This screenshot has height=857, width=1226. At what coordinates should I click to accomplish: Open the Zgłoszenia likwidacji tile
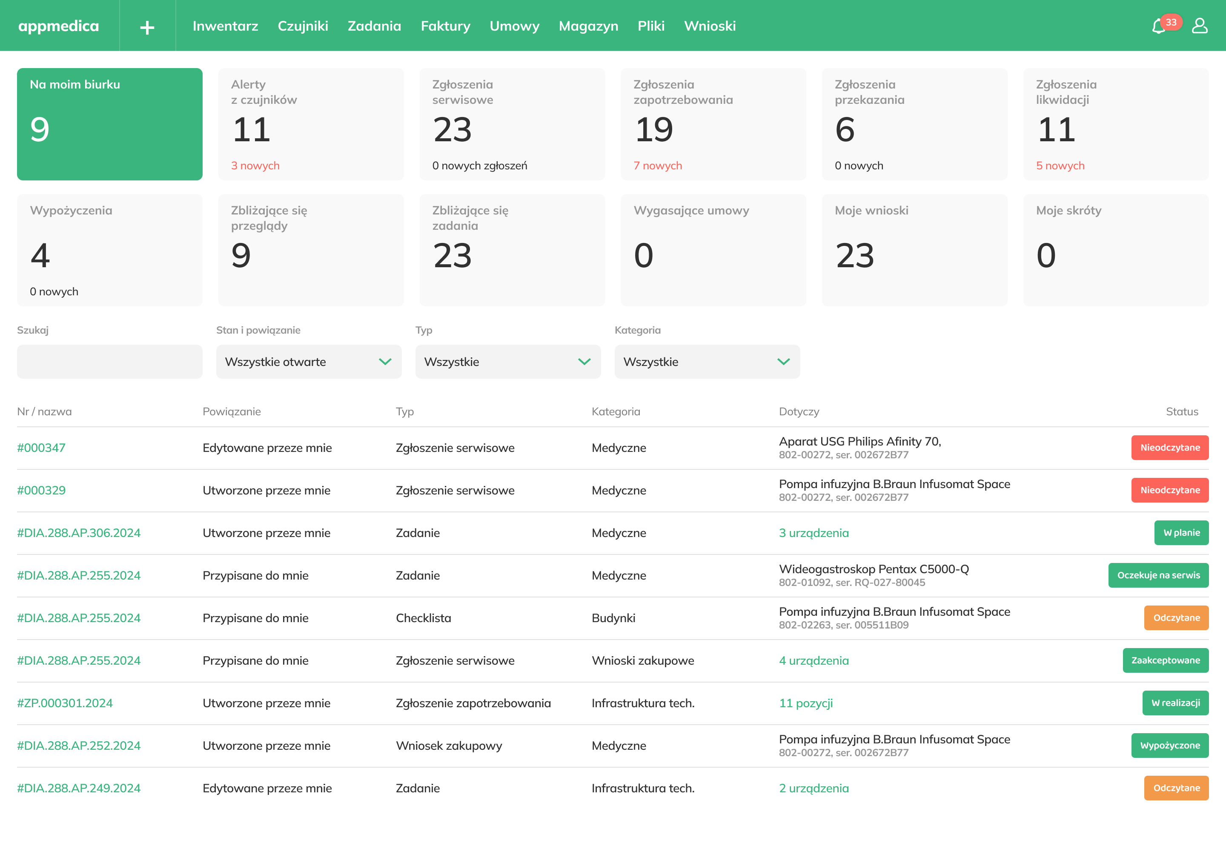1115,124
